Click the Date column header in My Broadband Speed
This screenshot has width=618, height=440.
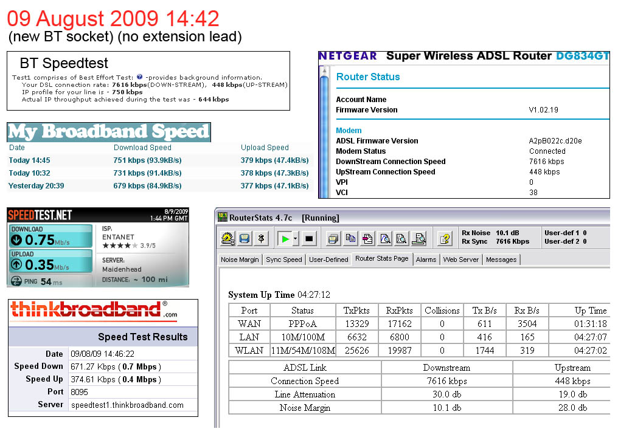coord(17,148)
